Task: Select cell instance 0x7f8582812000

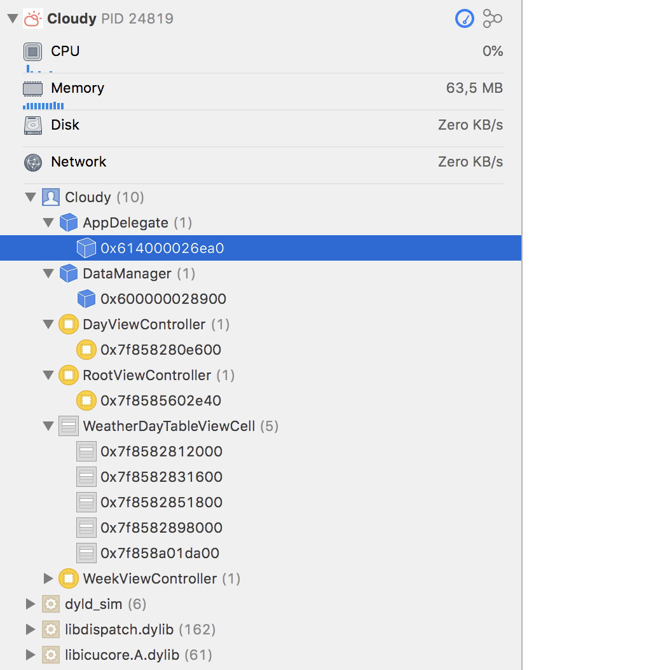Action: coord(161,452)
